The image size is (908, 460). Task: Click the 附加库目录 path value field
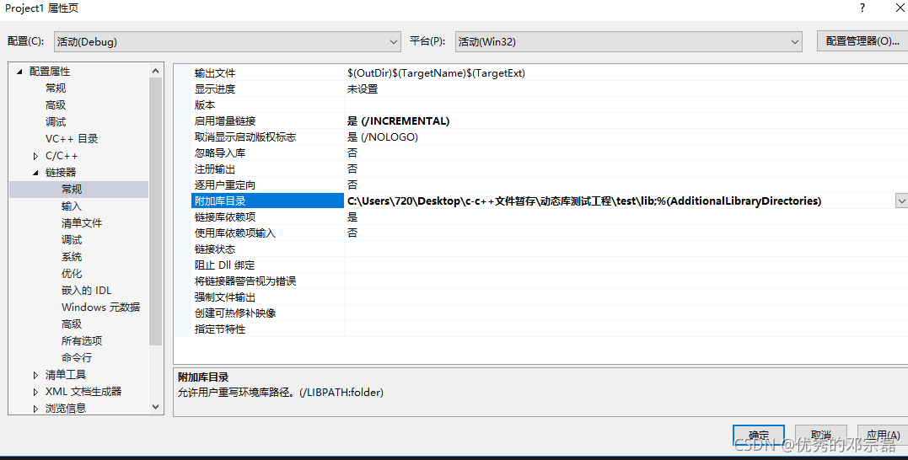point(620,201)
